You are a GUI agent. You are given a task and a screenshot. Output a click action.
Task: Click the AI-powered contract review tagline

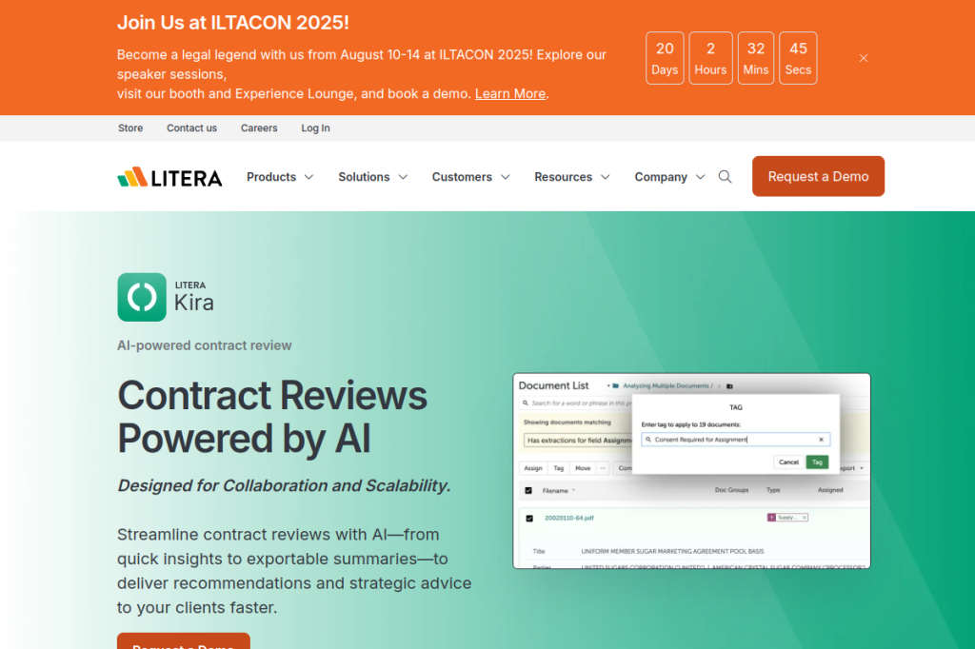point(204,345)
